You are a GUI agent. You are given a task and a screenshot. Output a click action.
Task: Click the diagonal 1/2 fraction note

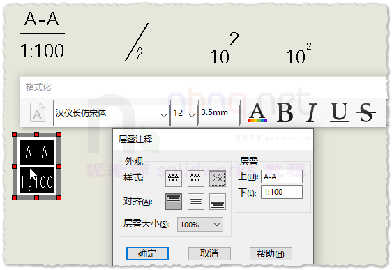point(137,42)
